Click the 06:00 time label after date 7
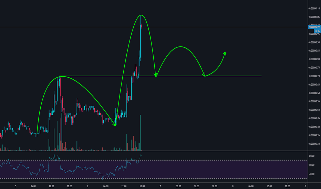The image size is (321, 189). 178,186
